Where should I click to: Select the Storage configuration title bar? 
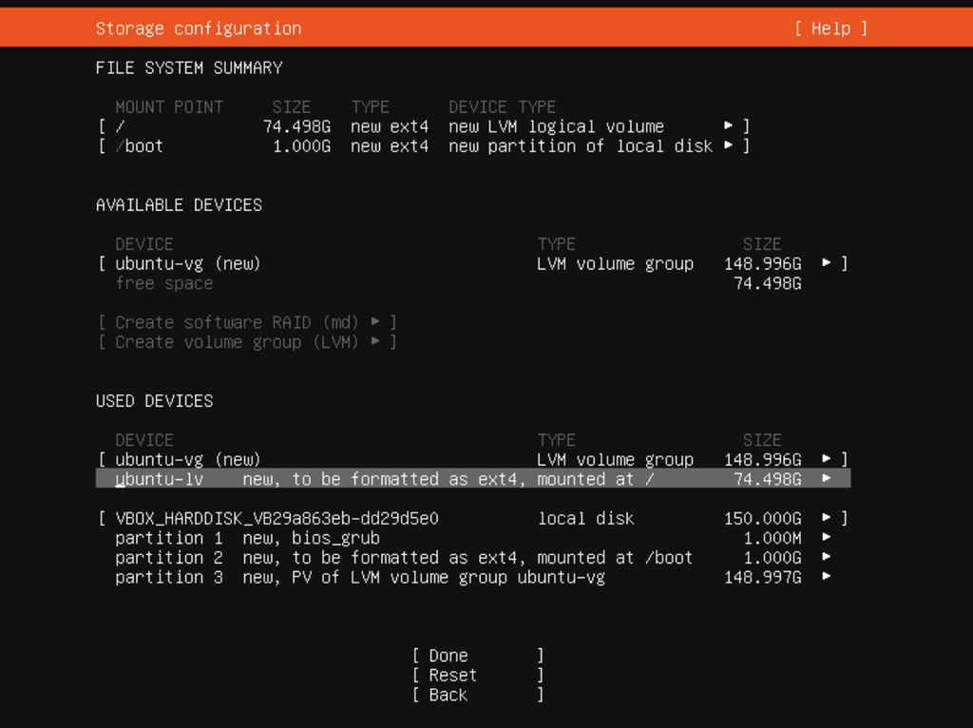pos(198,28)
